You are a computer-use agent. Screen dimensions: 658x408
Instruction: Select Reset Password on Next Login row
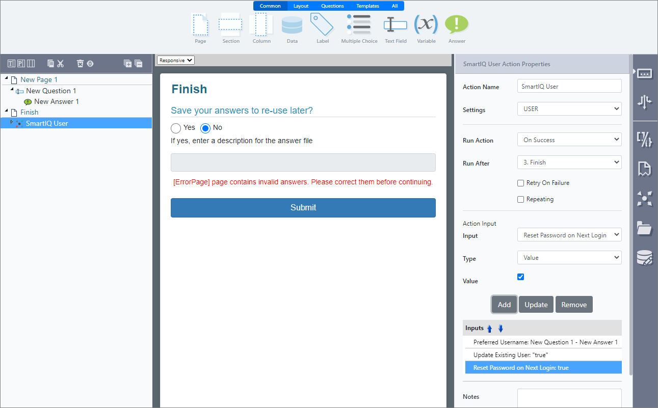pos(542,367)
